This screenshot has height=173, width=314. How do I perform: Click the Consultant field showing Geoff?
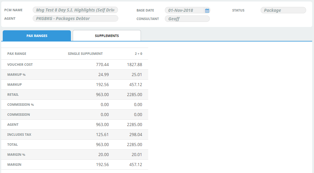[x=187, y=18]
